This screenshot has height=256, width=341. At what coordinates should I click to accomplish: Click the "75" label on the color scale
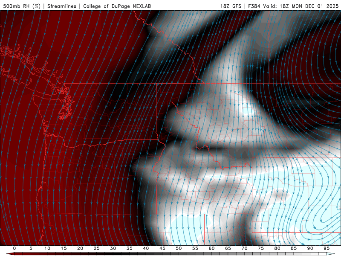tap(261, 248)
